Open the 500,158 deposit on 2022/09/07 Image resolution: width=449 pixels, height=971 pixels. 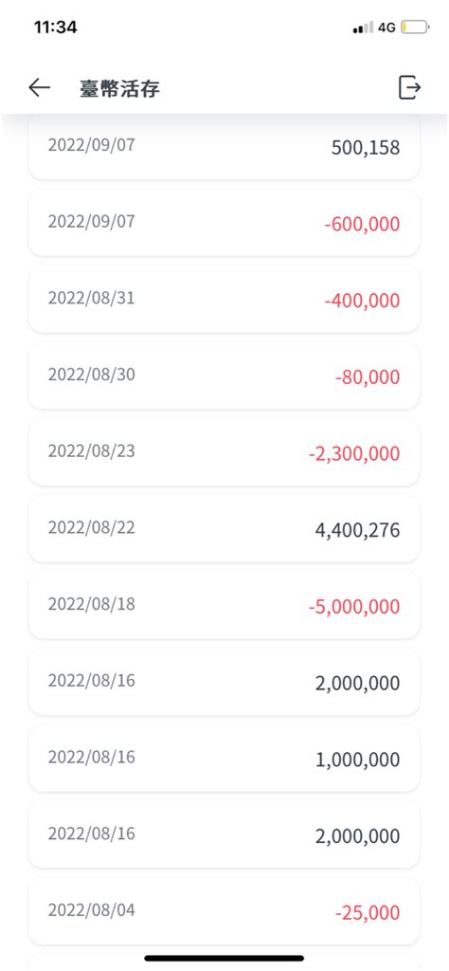coord(224,147)
